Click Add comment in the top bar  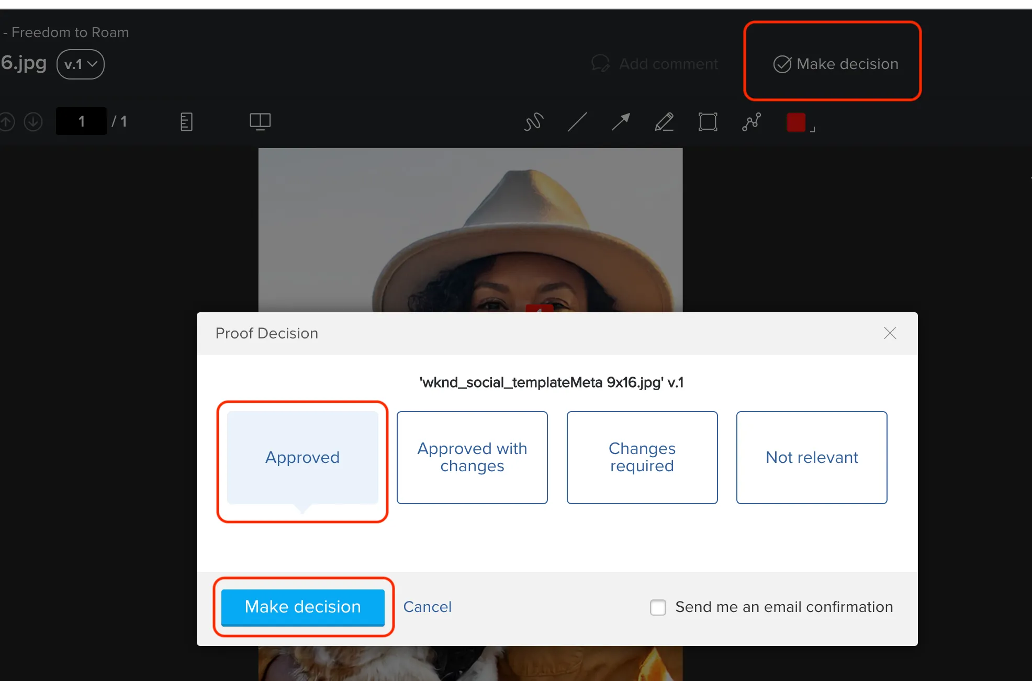pos(655,64)
